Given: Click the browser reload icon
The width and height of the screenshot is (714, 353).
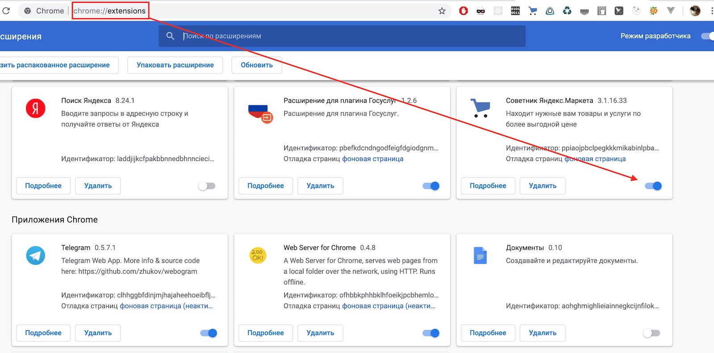Looking at the screenshot, I should 6,11.
